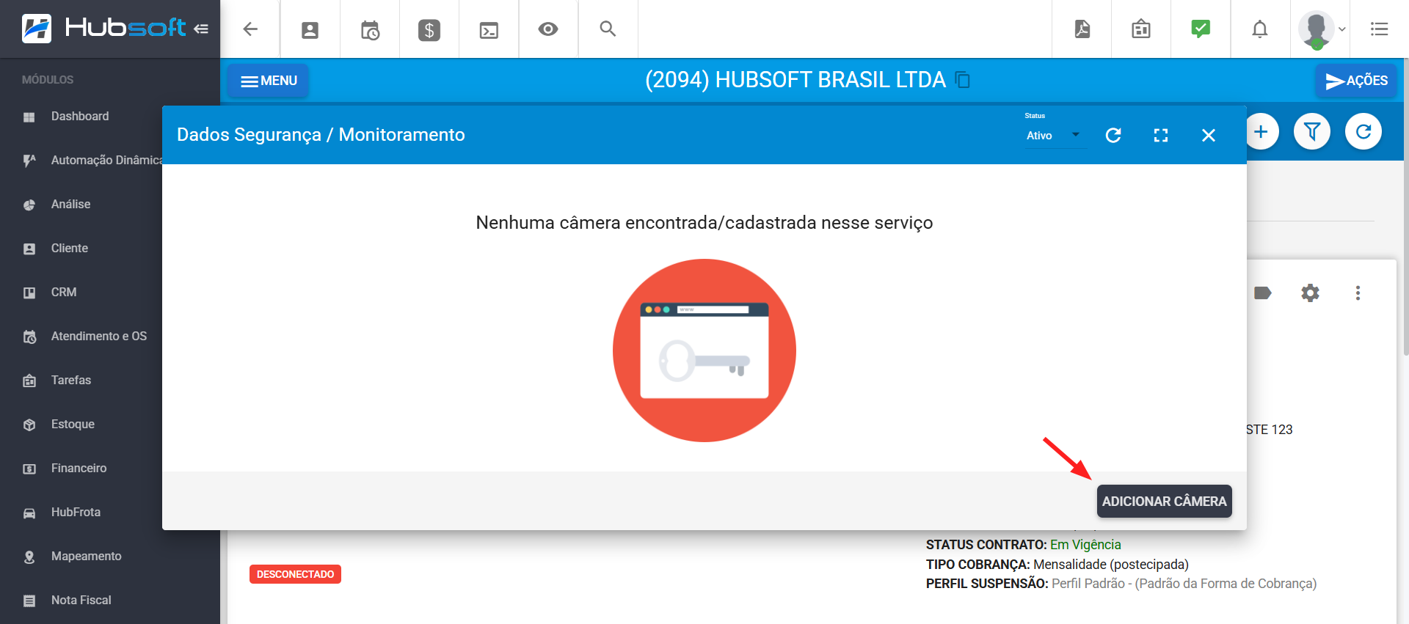Click the AÇÕES button
The height and width of the screenshot is (624, 1409).
coord(1356,81)
